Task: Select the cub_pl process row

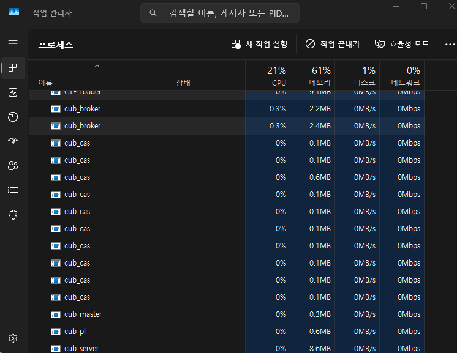Action: [x=227, y=332]
